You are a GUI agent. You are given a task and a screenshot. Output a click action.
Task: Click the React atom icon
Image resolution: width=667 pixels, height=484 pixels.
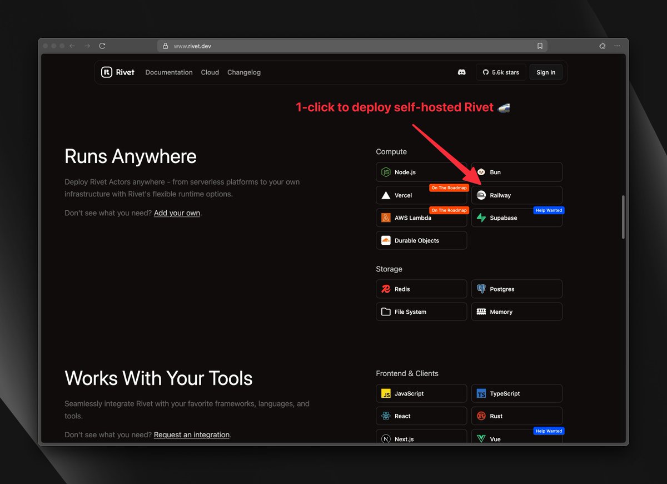pos(386,416)
